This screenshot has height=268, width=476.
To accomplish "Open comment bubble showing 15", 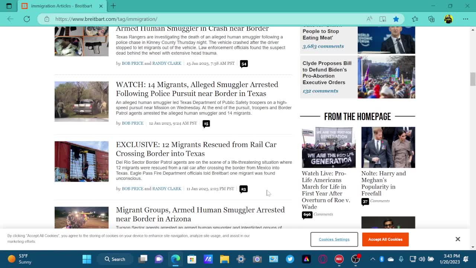I will pos(206,124).
